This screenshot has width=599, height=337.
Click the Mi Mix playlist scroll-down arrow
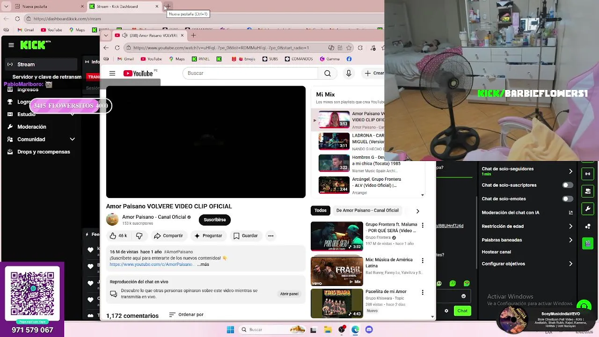pos(423,195)
